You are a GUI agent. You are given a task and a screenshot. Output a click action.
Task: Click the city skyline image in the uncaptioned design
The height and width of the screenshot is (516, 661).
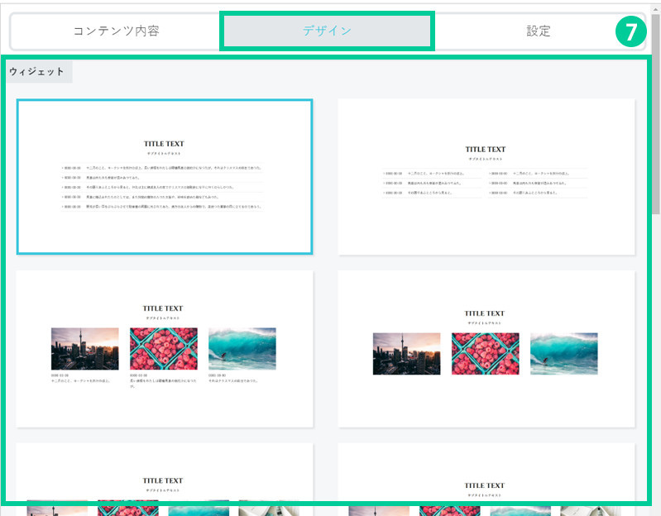[x=406, y=354]
